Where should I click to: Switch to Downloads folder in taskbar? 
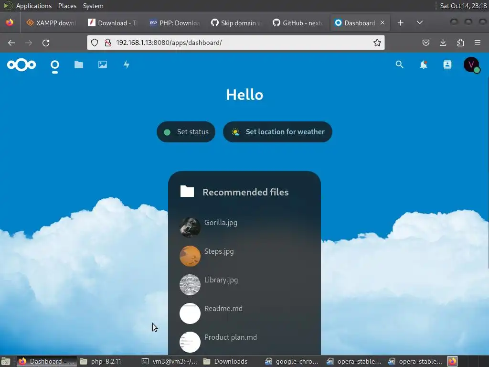232,361
